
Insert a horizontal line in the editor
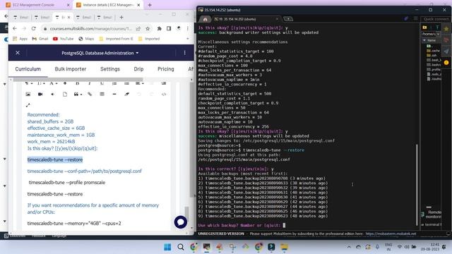tap(114, 94)
